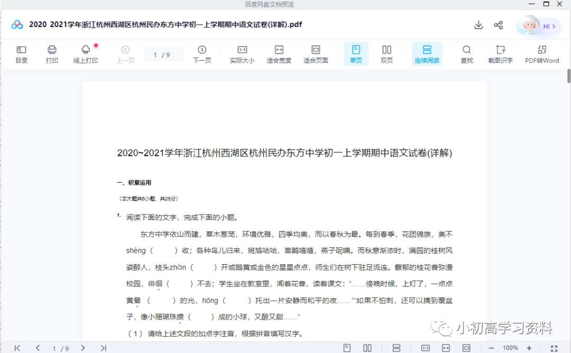
Task: Click the section heading 一、积累运用
Action: point(134,183)
